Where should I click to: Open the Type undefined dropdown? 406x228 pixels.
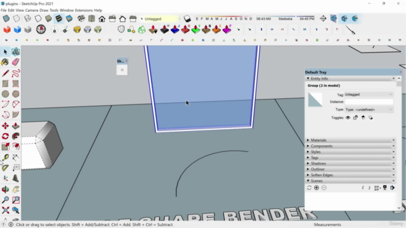[x=369, y=110]
